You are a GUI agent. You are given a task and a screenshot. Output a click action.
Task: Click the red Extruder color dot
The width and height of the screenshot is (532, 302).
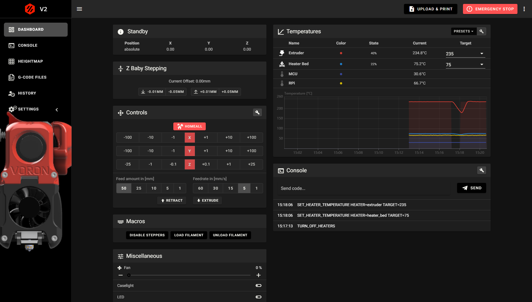(341, 53)
